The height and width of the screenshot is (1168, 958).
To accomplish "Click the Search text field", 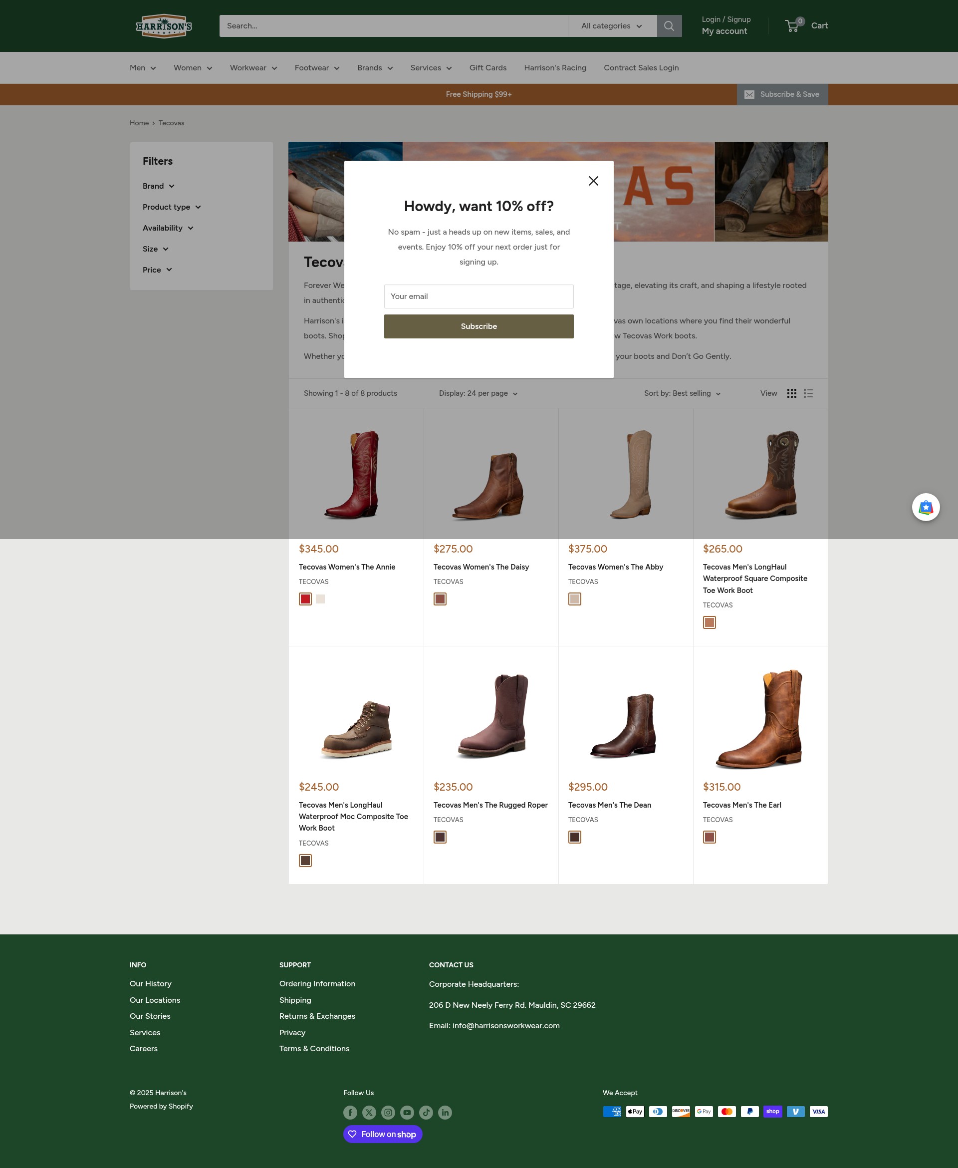I will (x=394, y=26).
